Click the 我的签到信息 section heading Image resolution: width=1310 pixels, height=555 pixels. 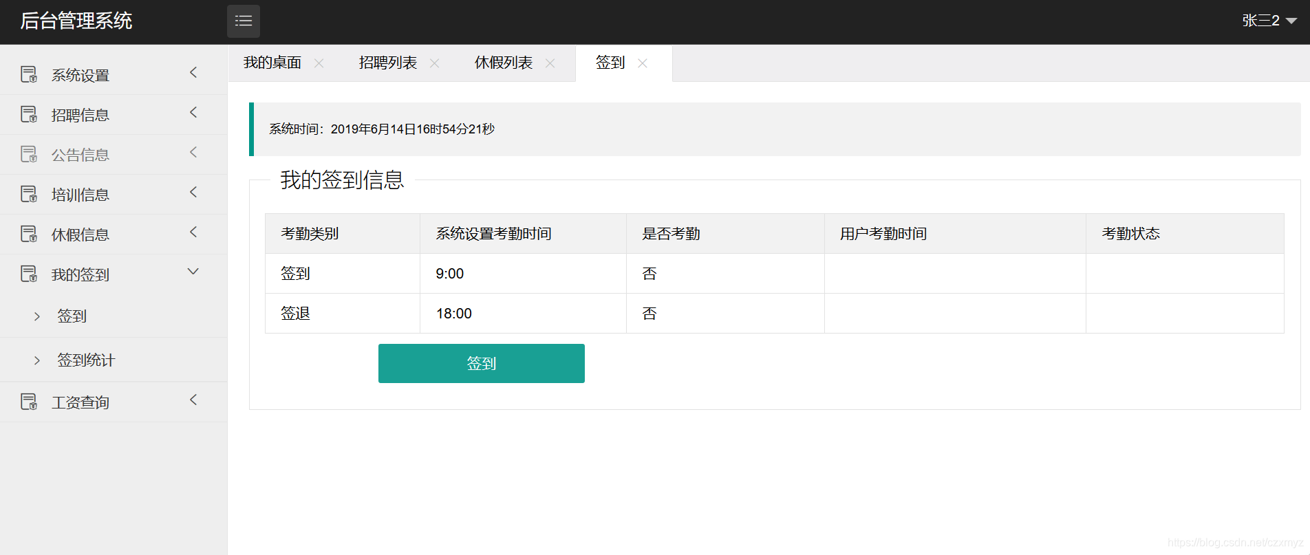[342, 180]
